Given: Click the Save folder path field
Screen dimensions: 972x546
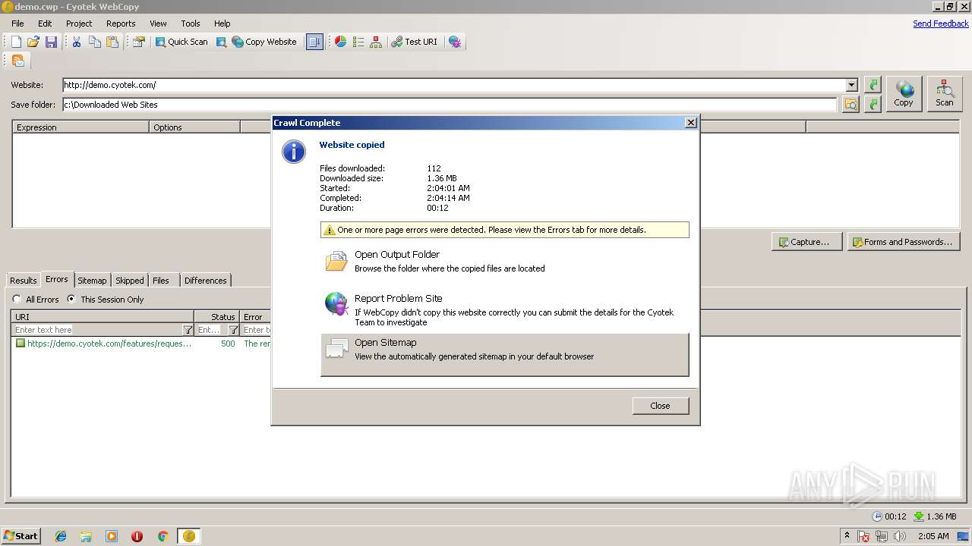Looking at the screenshot, I should 450,104.
